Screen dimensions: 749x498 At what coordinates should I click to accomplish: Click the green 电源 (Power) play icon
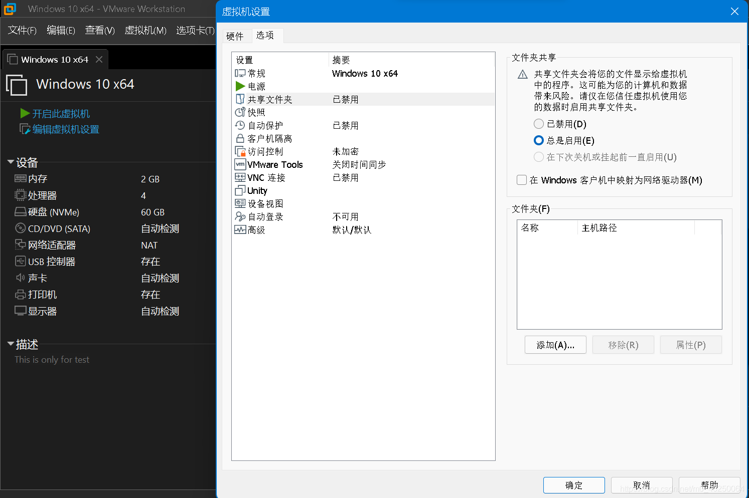point(240,86)
